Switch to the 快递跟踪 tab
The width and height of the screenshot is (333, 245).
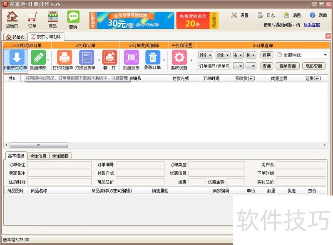pyautogui.click(x=60, y=156)
